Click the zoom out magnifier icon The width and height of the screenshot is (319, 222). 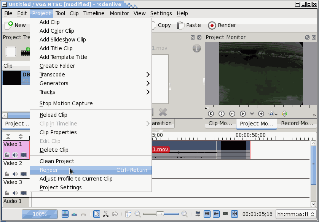pos(137,214)
